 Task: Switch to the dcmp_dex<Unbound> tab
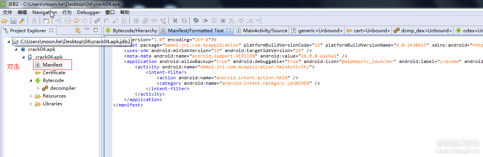[422, 30]
